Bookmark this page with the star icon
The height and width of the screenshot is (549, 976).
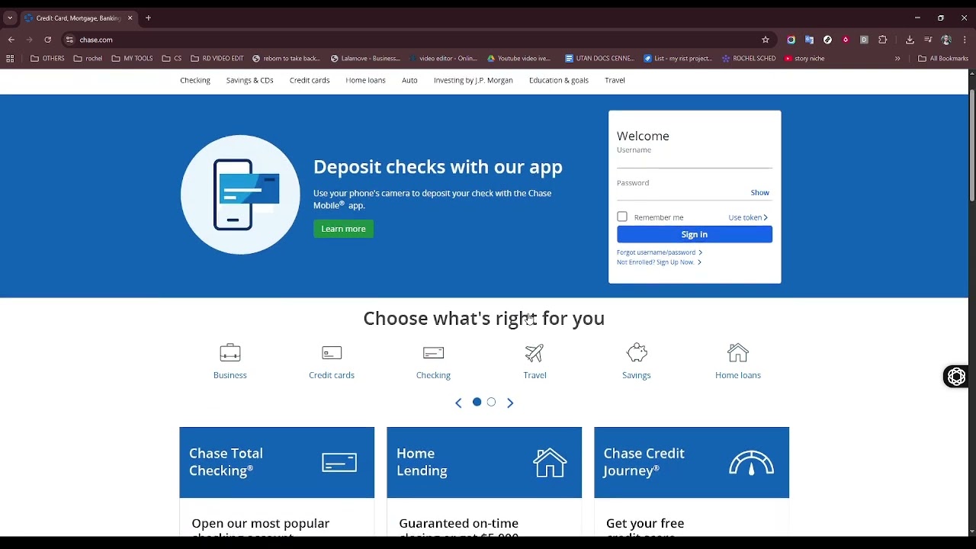point(766,40)
